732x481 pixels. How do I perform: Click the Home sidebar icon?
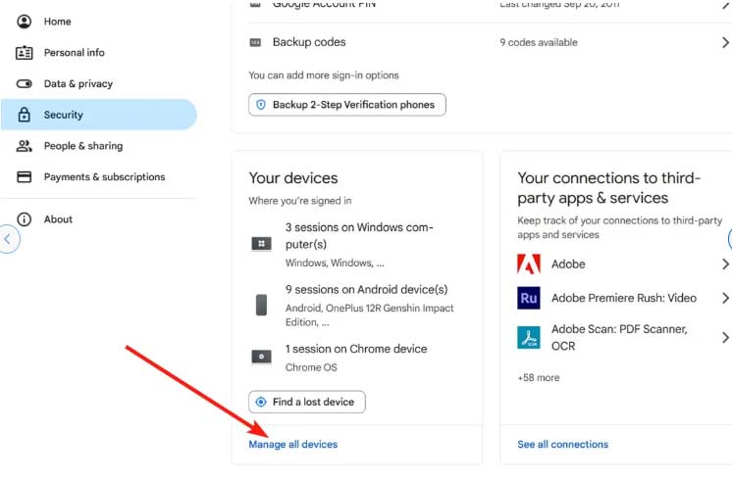coord(25,22)
